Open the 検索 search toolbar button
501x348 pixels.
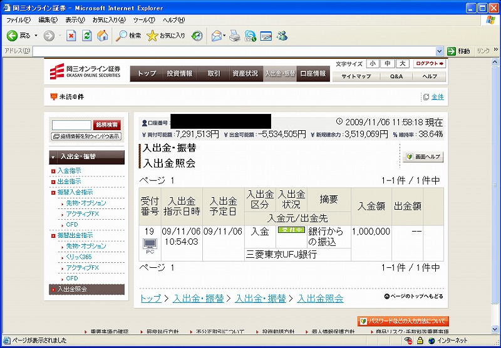tap(129, 36)
